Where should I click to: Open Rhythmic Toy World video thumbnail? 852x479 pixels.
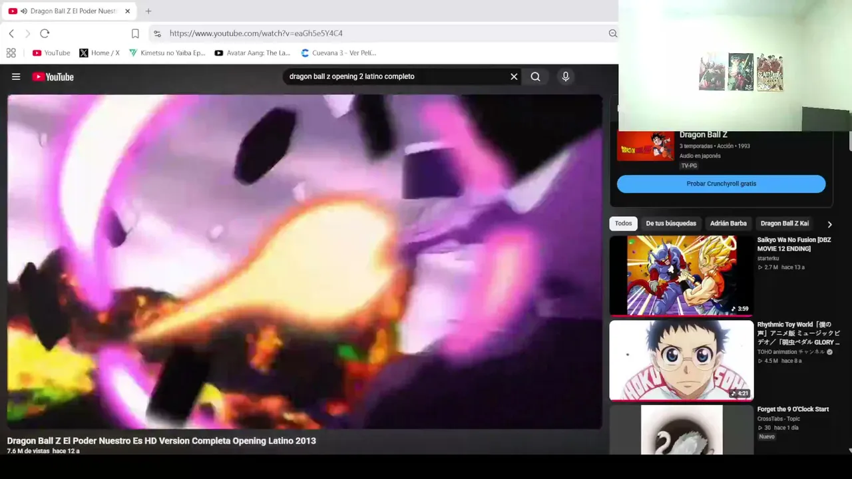click(682, 361)
